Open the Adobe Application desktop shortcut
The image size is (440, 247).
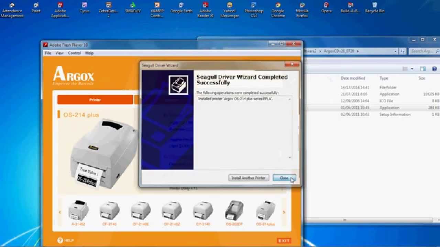coord(60,10)
